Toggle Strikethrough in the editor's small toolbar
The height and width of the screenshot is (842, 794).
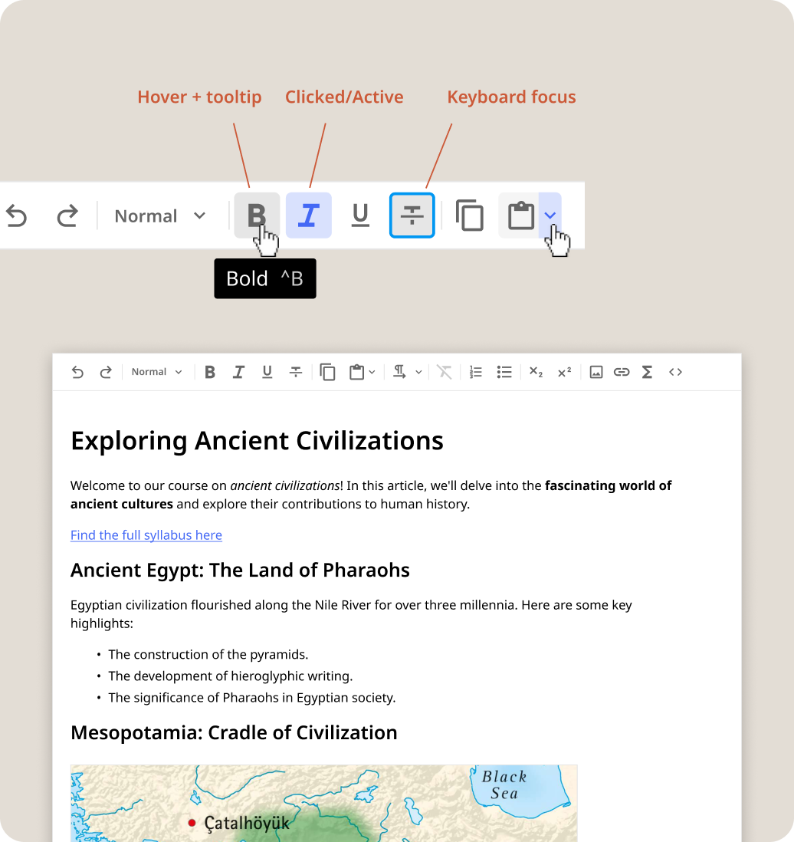(296, 372)
